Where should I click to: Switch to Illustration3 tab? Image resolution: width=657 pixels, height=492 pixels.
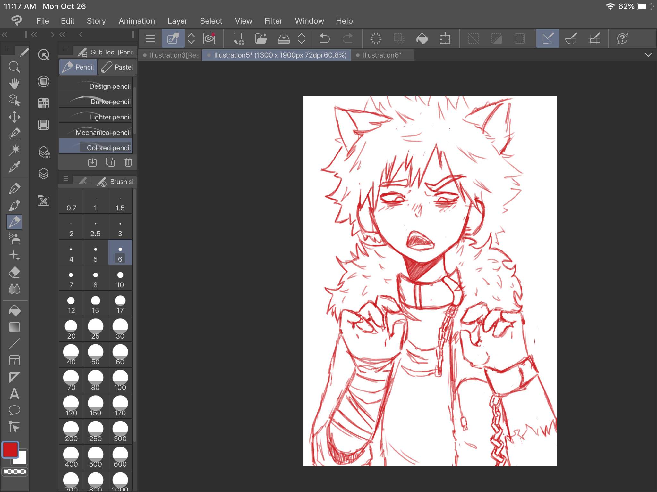(x=170, y=55)
